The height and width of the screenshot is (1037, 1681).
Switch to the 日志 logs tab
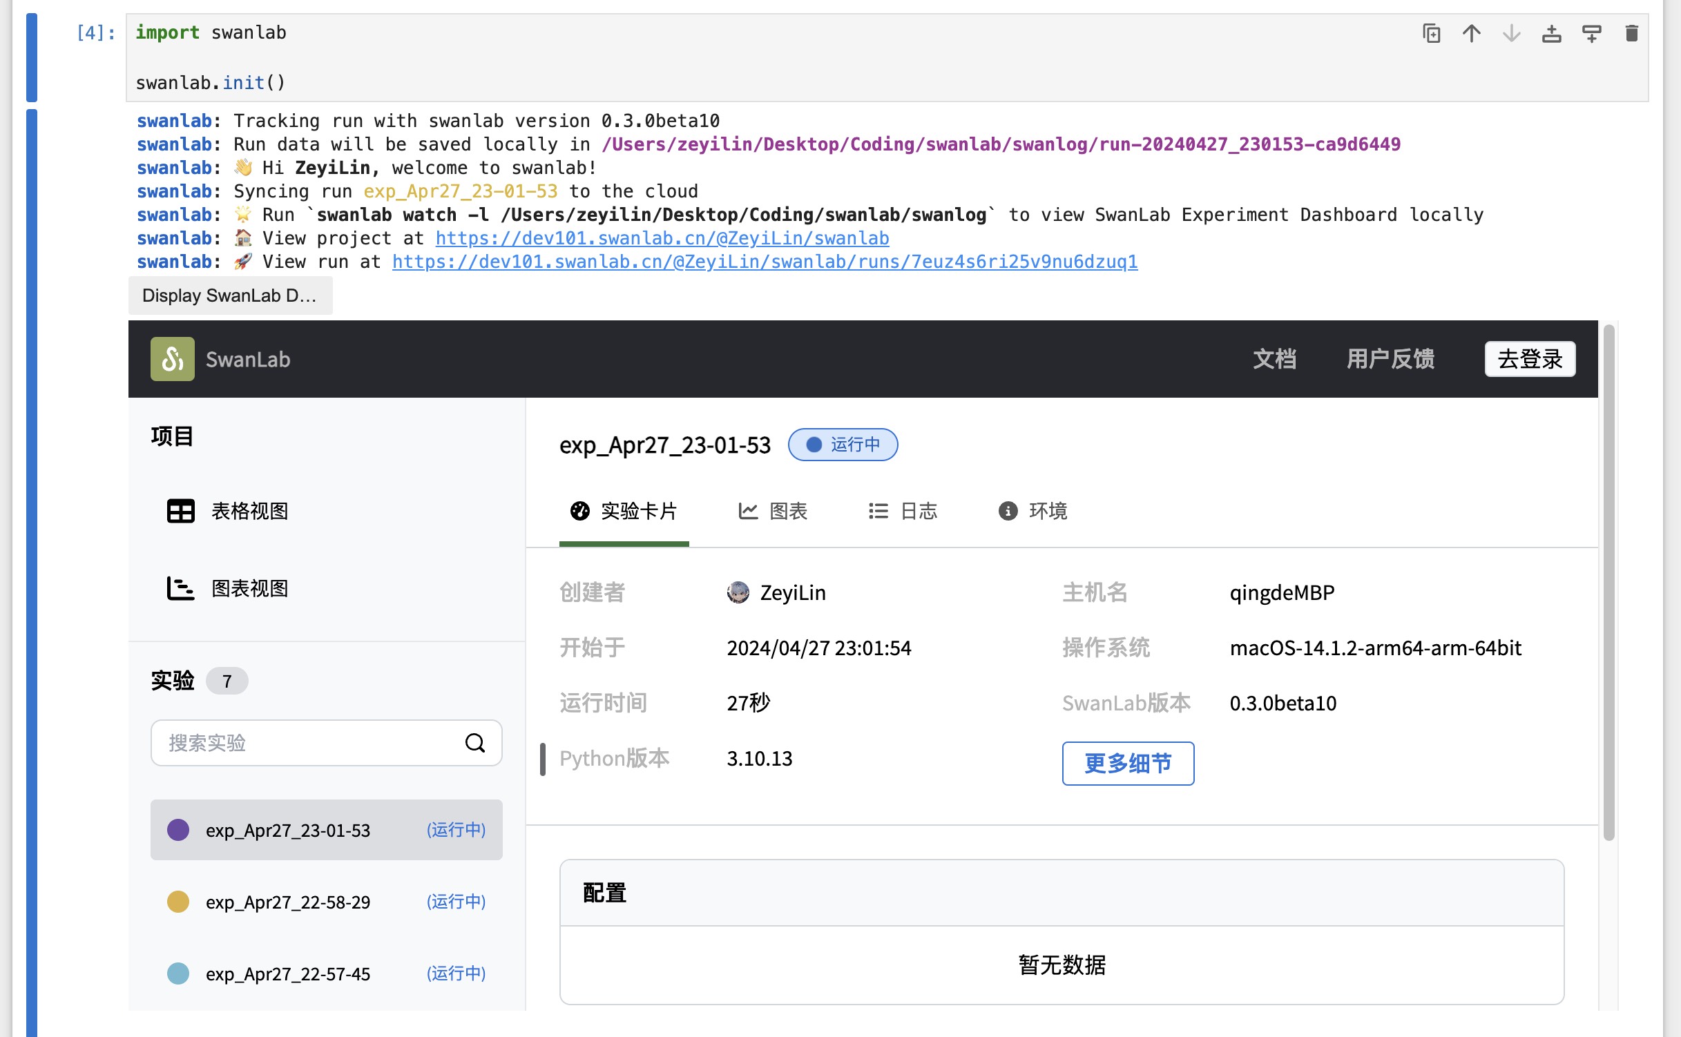(902, 511)
